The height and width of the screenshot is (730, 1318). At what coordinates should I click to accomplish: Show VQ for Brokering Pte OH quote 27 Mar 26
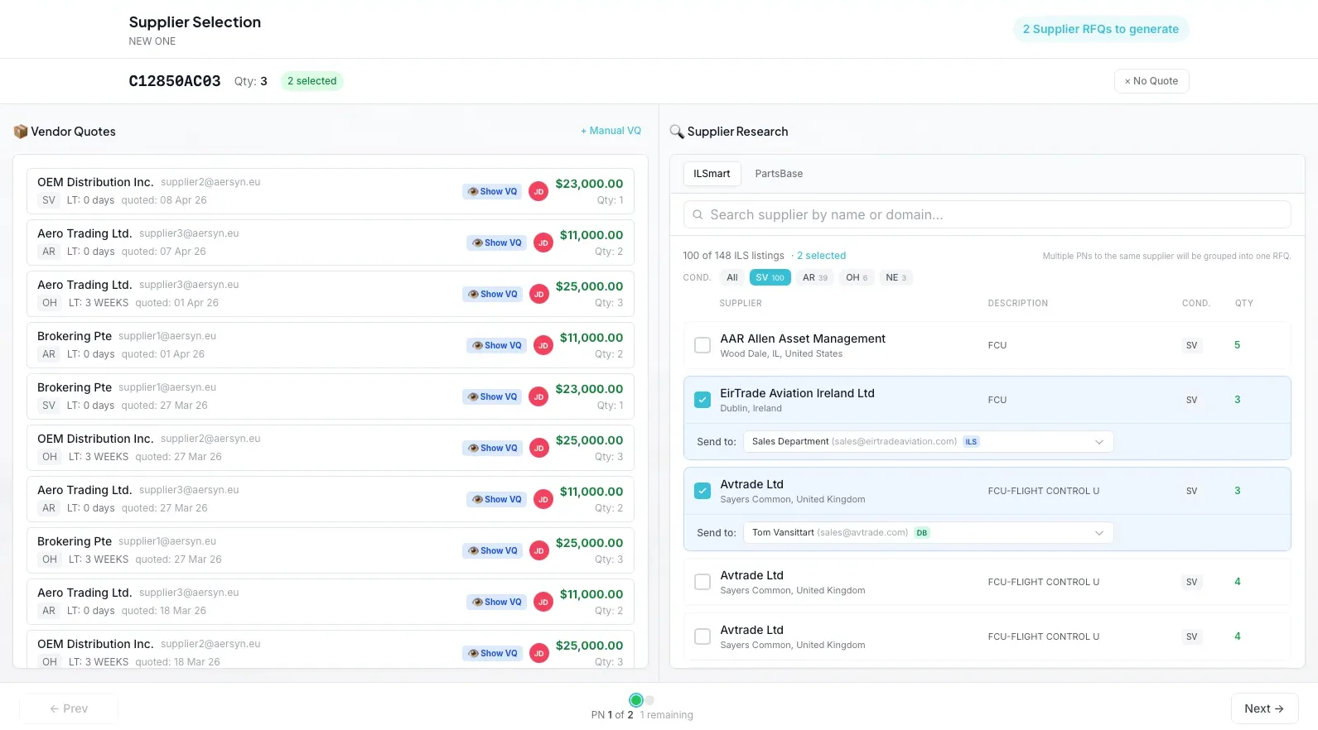[492, 550]
